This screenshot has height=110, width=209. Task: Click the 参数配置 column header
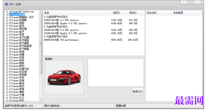[187, 13]
